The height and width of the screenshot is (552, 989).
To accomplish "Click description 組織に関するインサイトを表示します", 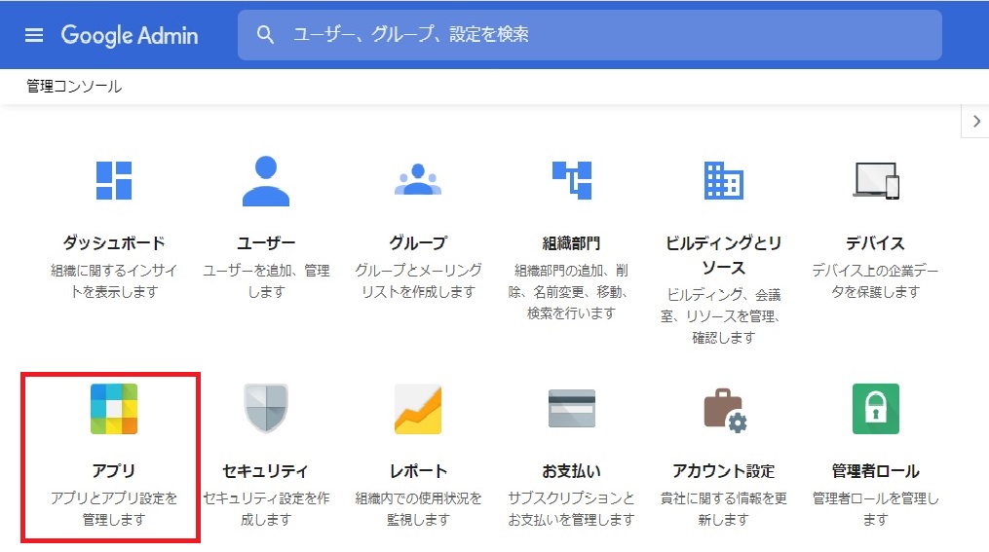I will pyautogui.click(x=114, y=281).
